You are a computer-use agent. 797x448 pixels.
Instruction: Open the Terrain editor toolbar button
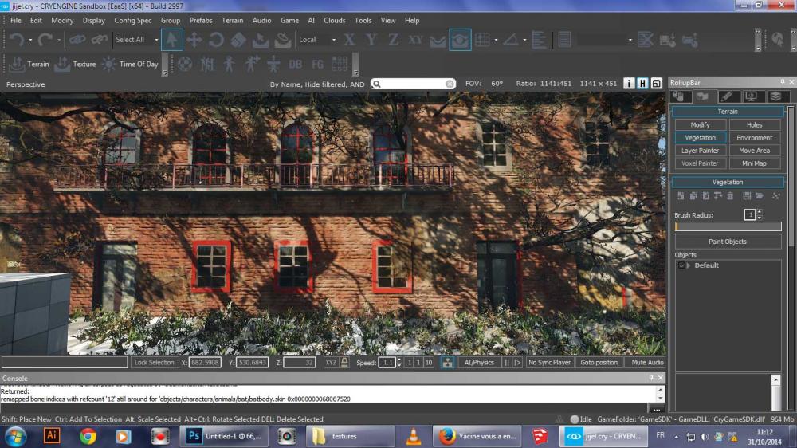(x=29, y=64)
